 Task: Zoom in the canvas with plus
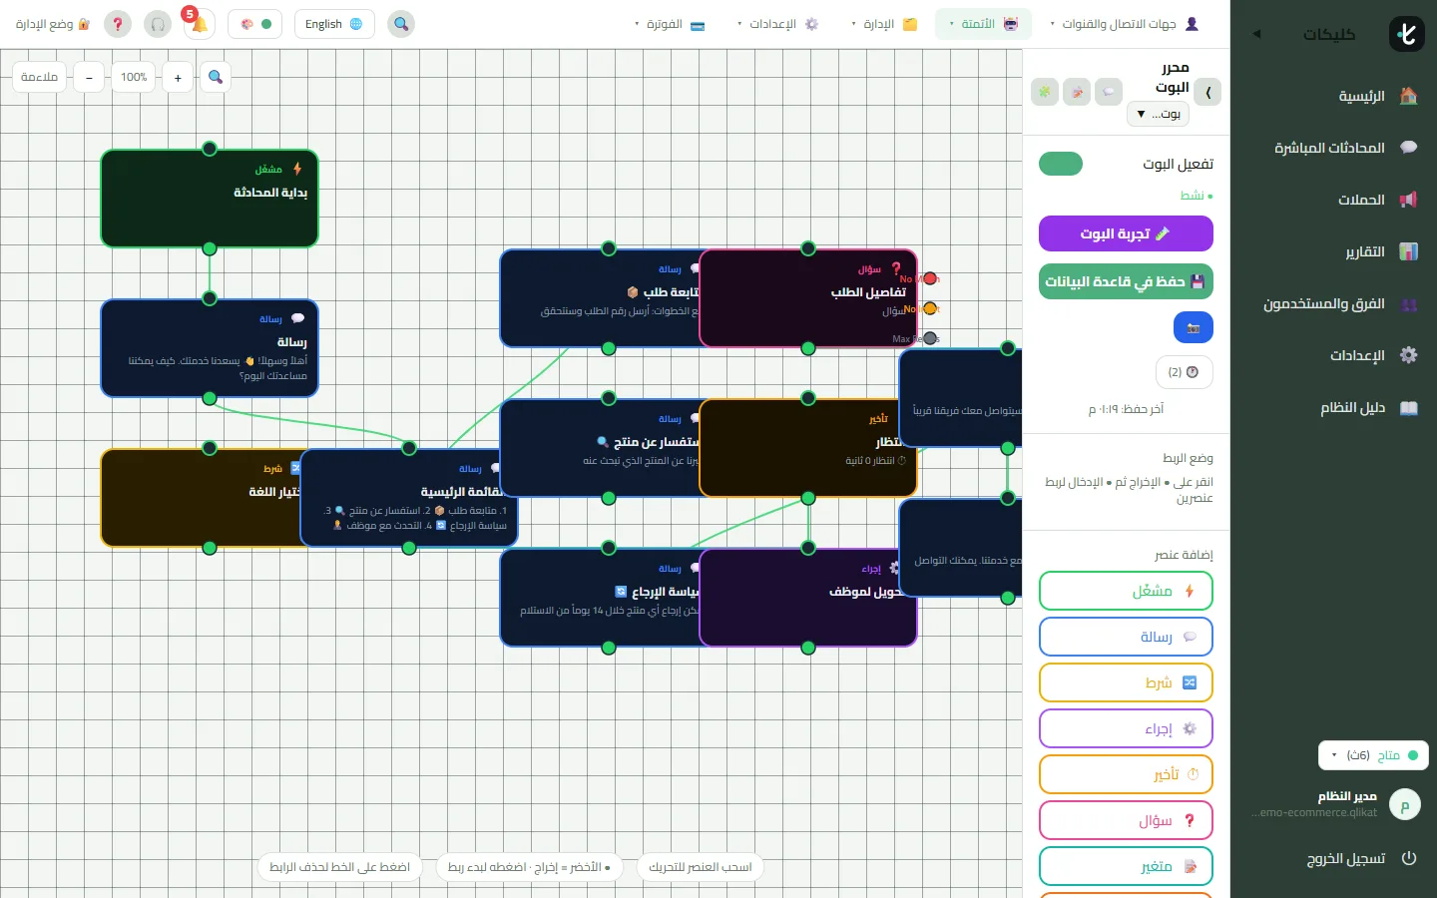(x=178, y=77)
